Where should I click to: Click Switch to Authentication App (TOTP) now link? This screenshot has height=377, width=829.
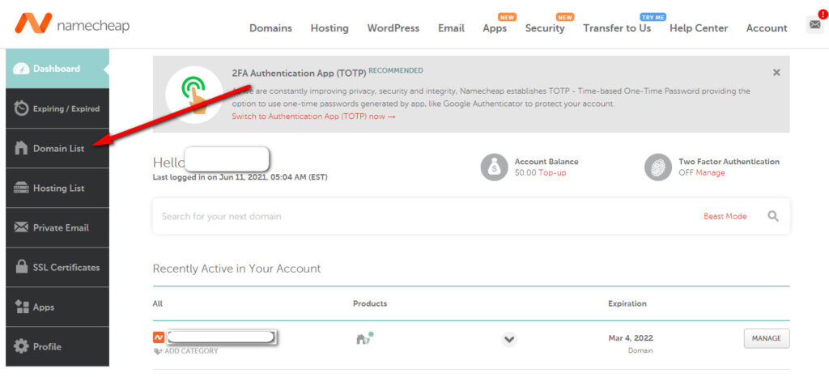click(x=313, y=116)
